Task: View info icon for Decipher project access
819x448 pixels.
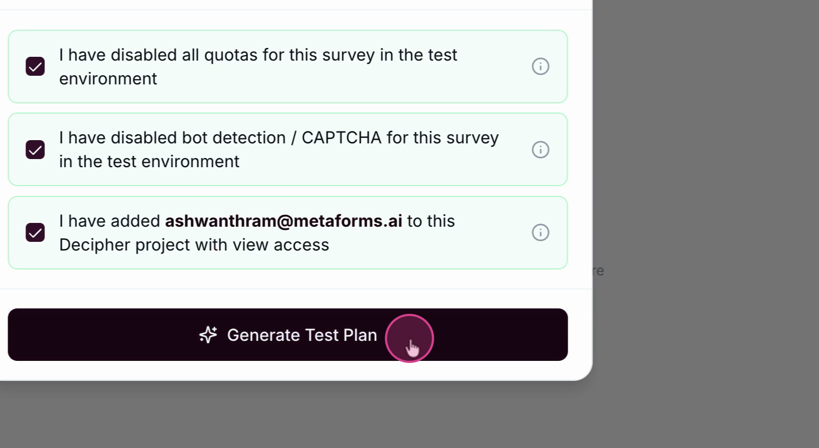Action: point(540,233)
